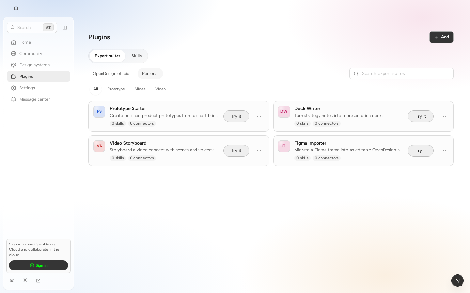Open more options for Deck Writer

point(444,116)
